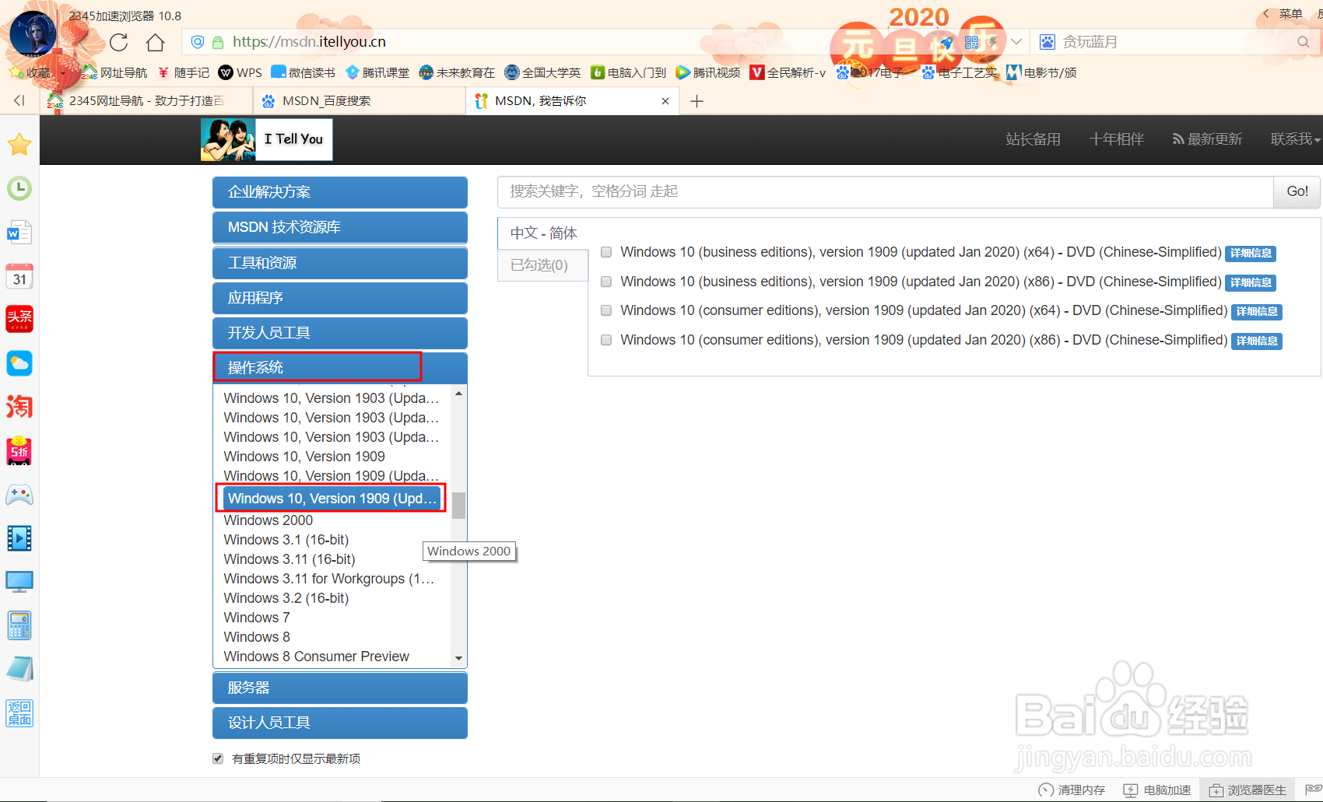This screenshot has width=1323, height=802.
Task: Open the I Tell You site logo
Action: coord(266,139)
